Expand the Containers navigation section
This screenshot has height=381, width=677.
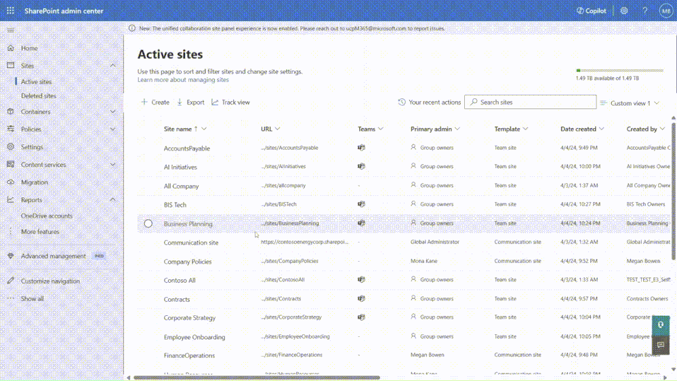pyautogui.click(x=112, y=111)
